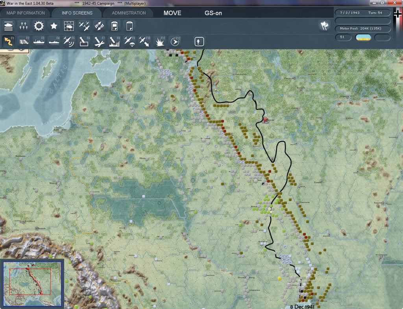Screen dimensions: 403x309
Task: Click the F12 end turn arrow icon
Action: (175, 41)
